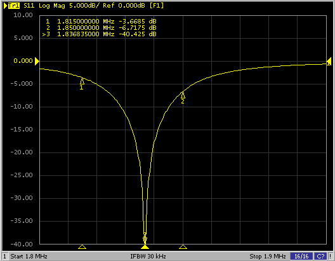Viewport: 335px width, 261px height.
Task: Click the active trace arrow beside Tr1
Action: click(x=5, y=6)
